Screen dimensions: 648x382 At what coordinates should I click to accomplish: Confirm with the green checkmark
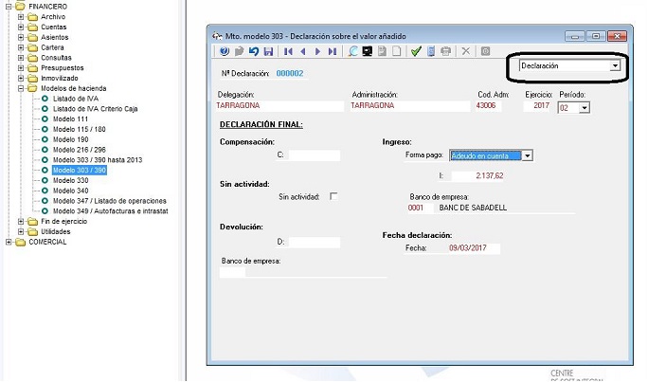click(x=416, y=51)
